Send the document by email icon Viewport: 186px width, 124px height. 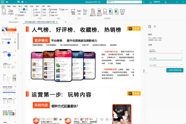click(19, 2)
